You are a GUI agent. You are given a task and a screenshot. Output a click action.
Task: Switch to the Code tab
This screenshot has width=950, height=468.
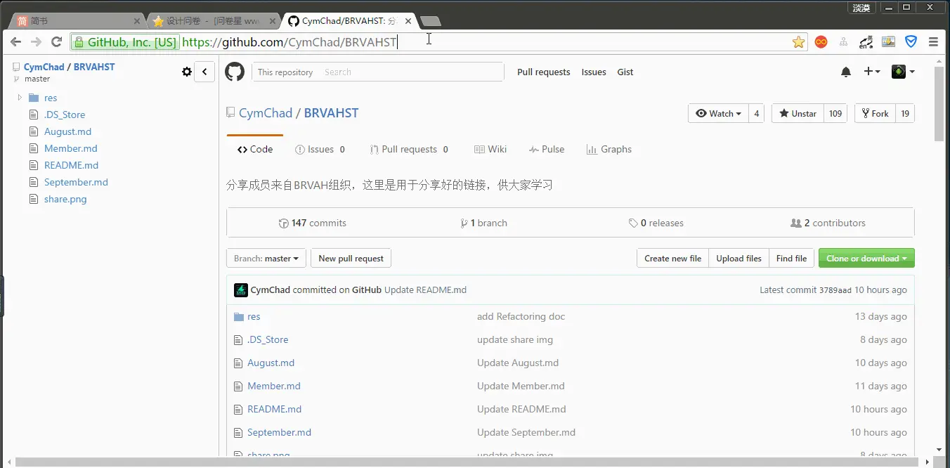coord(255,149)
